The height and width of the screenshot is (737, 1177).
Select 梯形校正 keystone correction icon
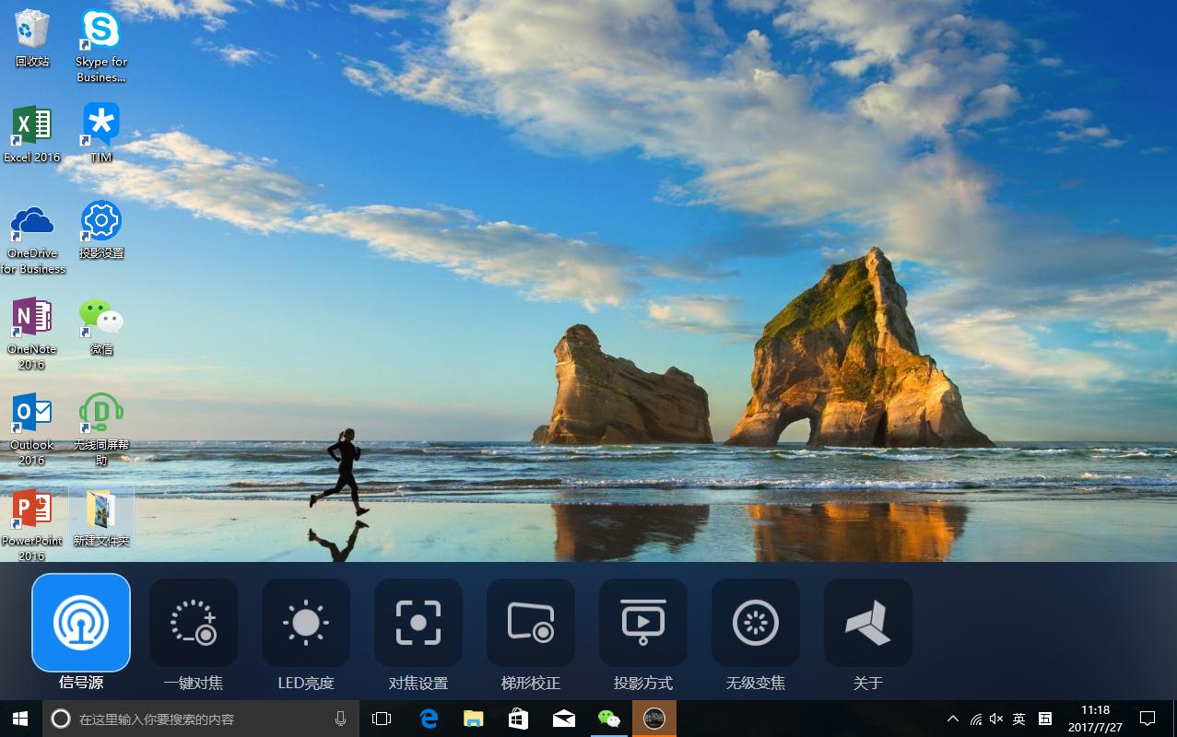531,623
